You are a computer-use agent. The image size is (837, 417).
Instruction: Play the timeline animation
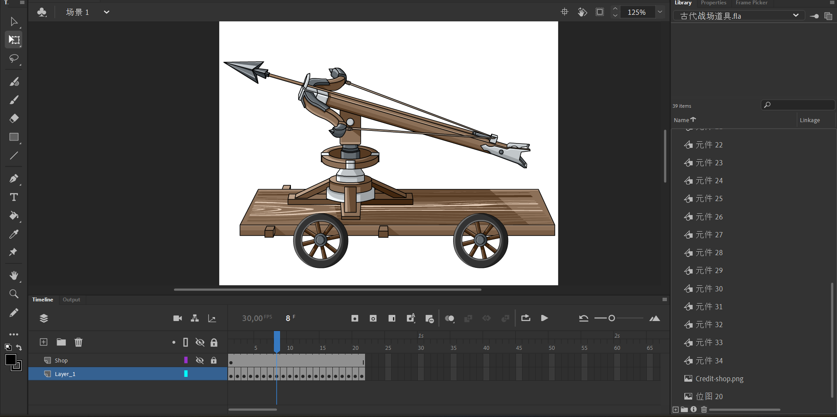coord(544,318)
